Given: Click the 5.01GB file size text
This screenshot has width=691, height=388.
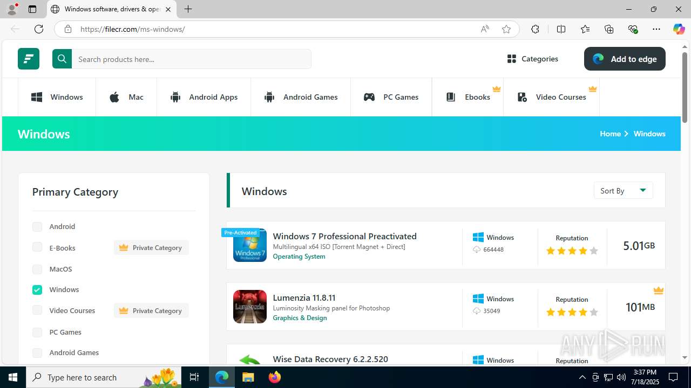Looking at the screenshot, I should 639,246.
